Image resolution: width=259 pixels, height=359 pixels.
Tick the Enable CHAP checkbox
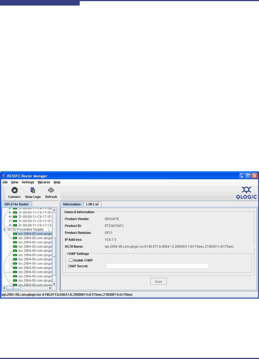(x=71, y=260)
